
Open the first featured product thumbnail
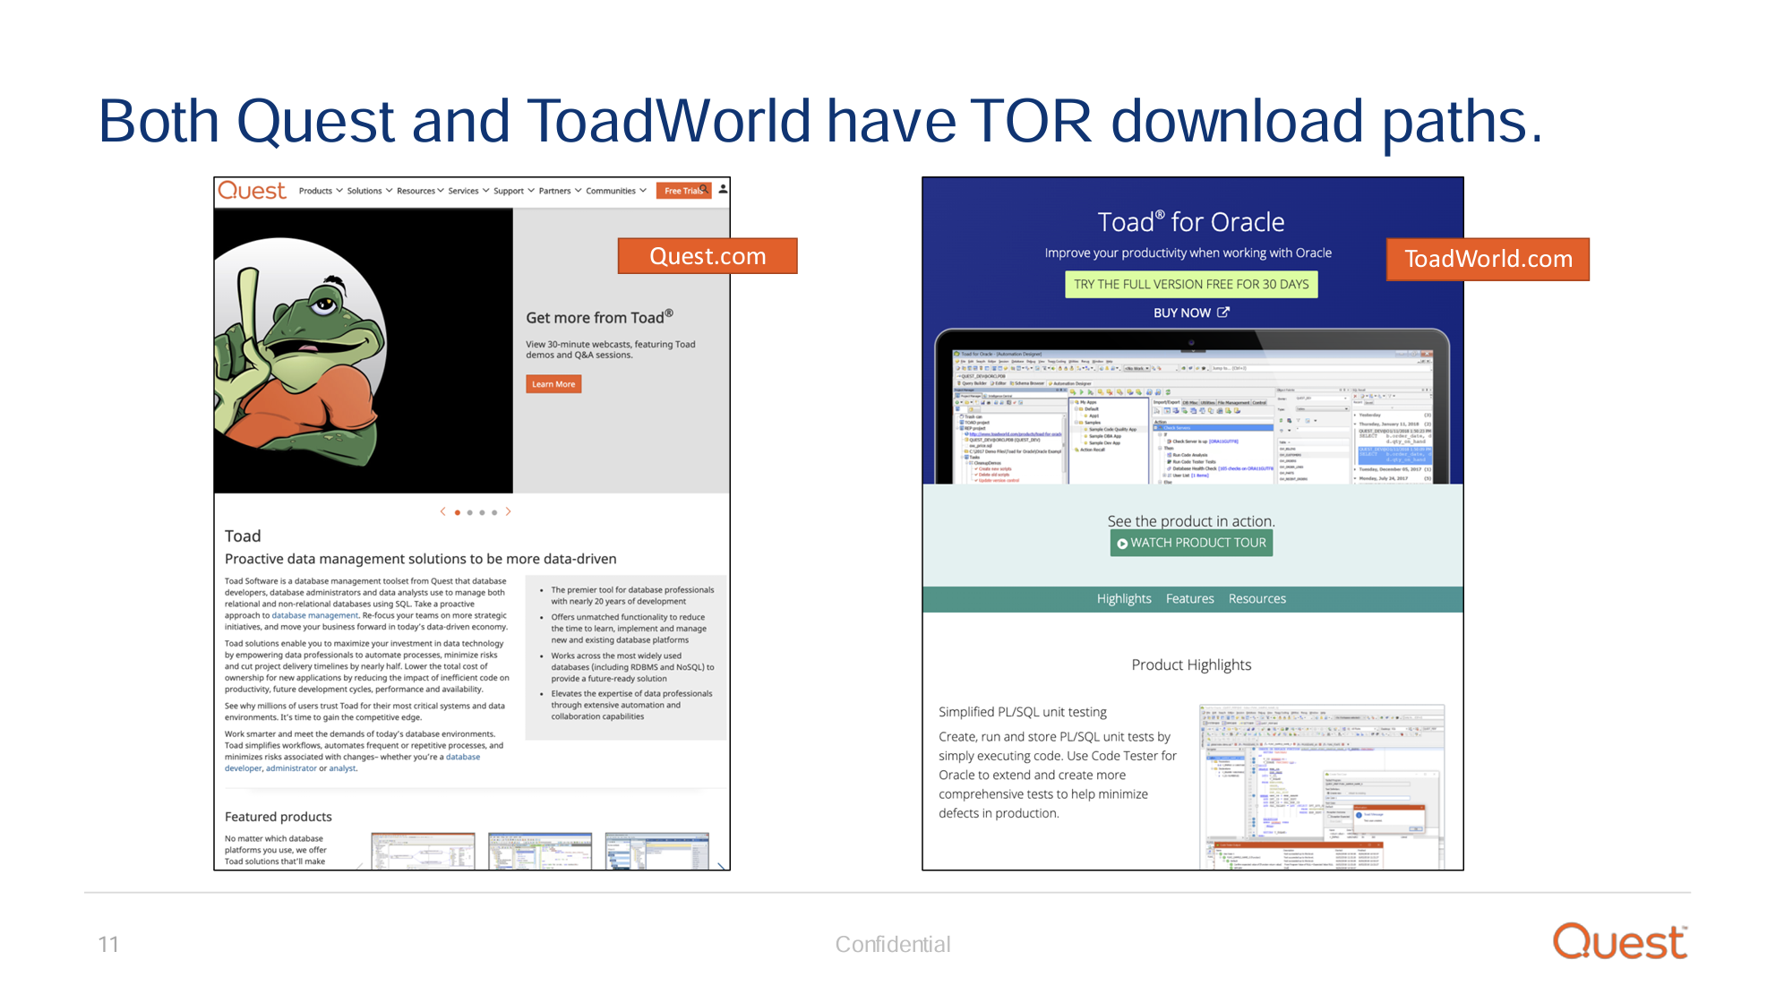pos(423,851)
